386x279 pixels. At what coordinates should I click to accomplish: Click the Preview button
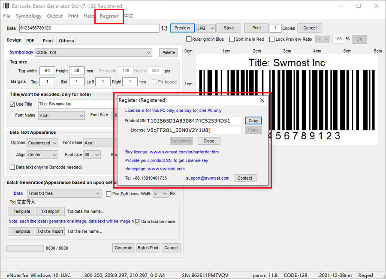182,28
